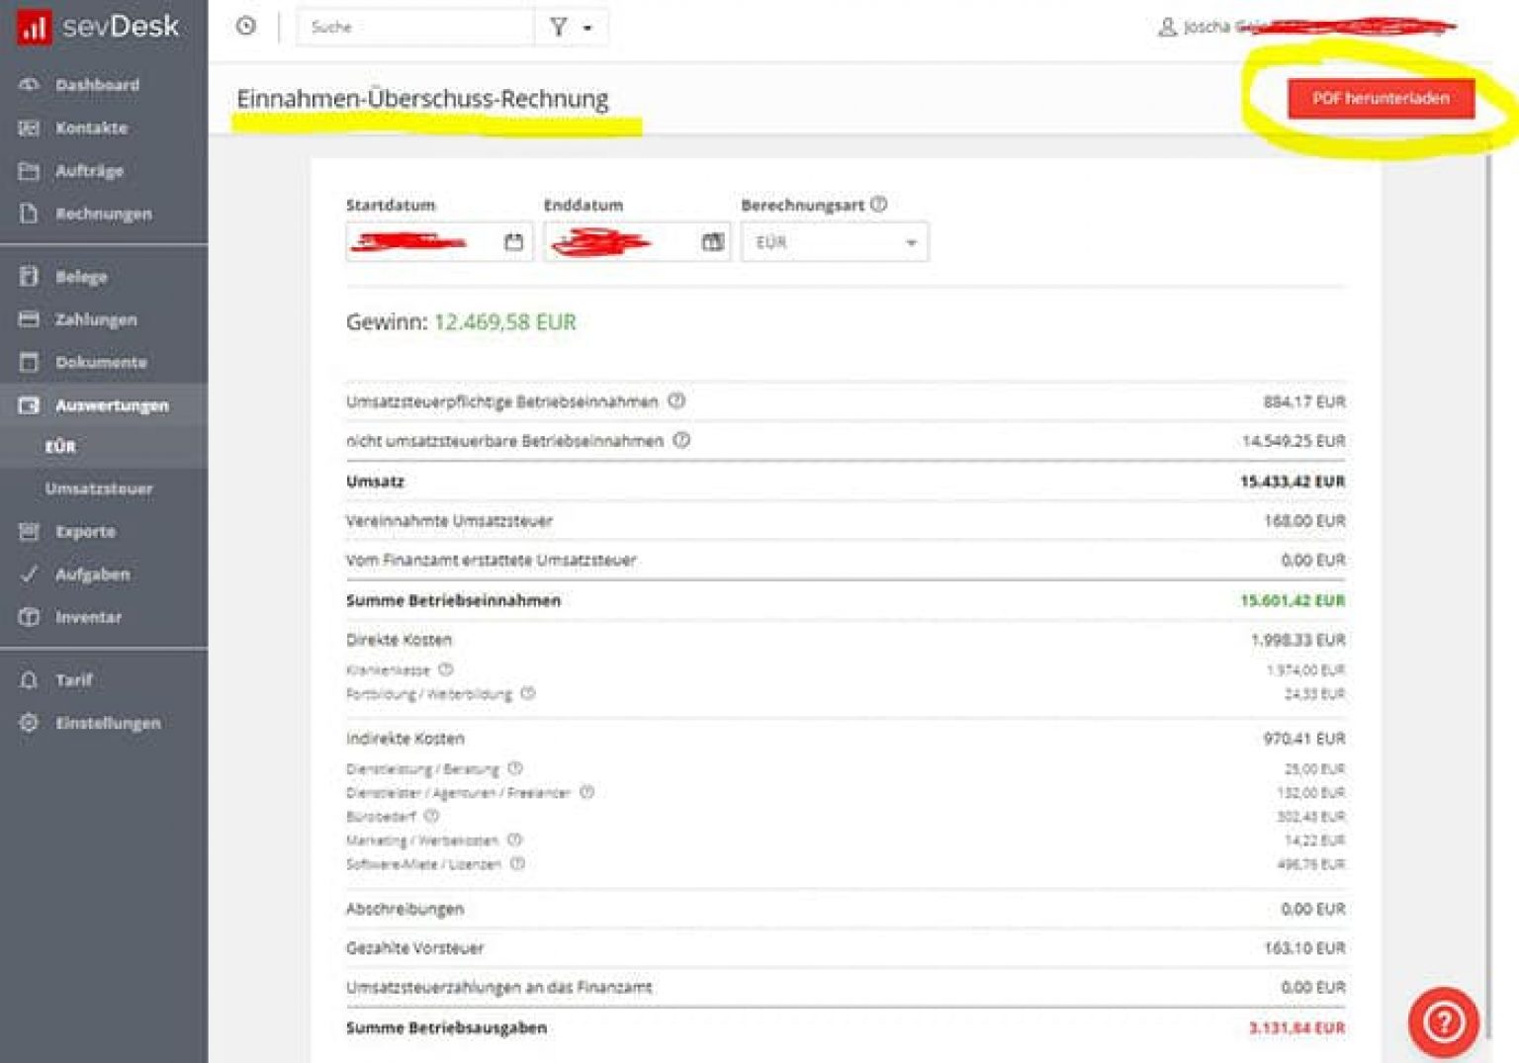Show help icon for Krankenkasse
The image size is (1519, 1063).
pos(445,669)
